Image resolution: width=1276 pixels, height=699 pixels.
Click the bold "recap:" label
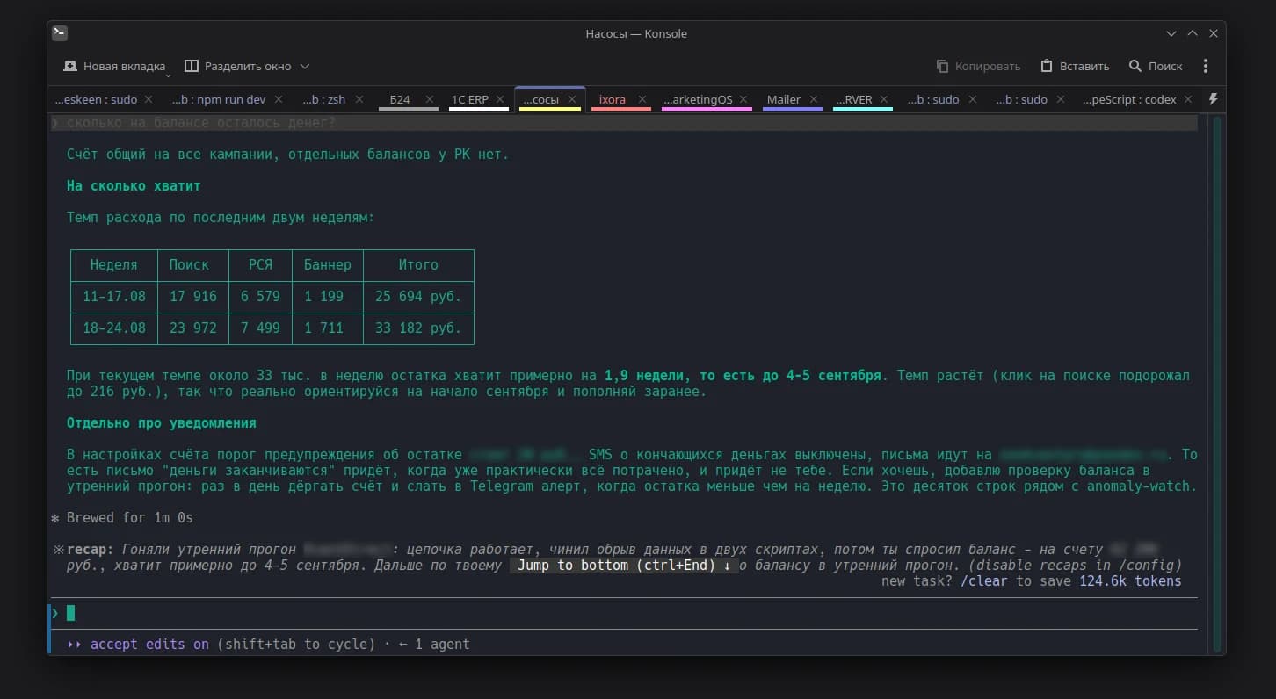(x=91, y=549)
